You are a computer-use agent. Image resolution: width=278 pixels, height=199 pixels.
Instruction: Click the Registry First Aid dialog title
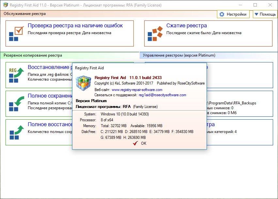coord(89,68)
